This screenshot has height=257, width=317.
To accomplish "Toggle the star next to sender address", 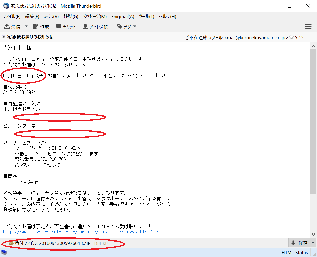I will 291,37.
